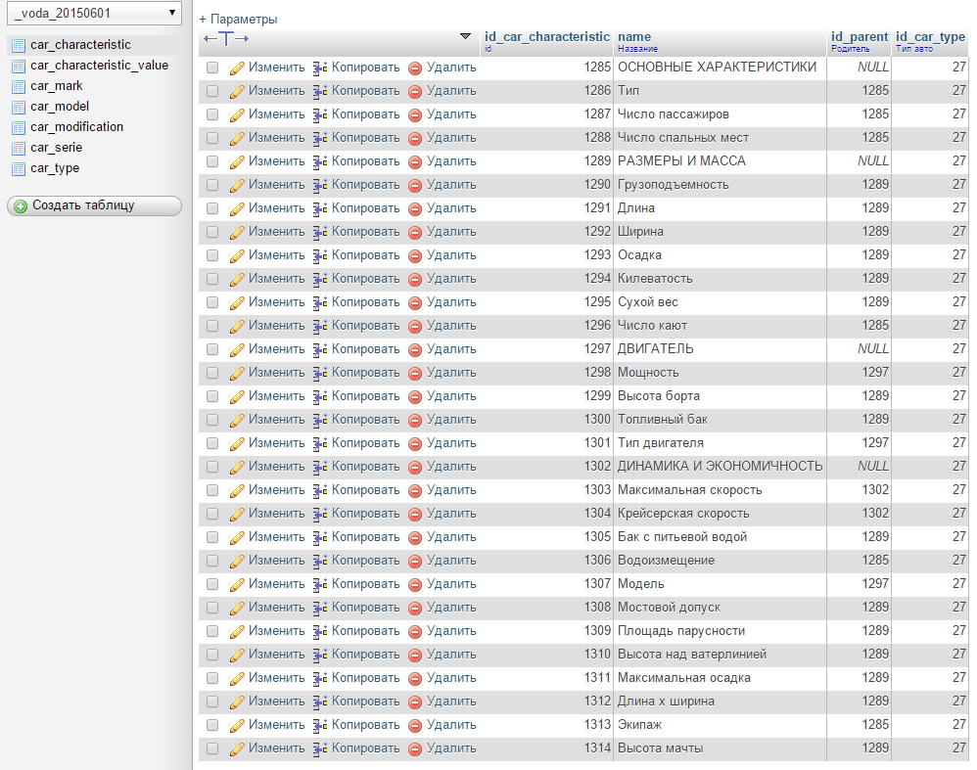The width and height of the screenshot is (977, 770).
Task: Open the car_characteristic_value table
Action: (x=99, y=66)
